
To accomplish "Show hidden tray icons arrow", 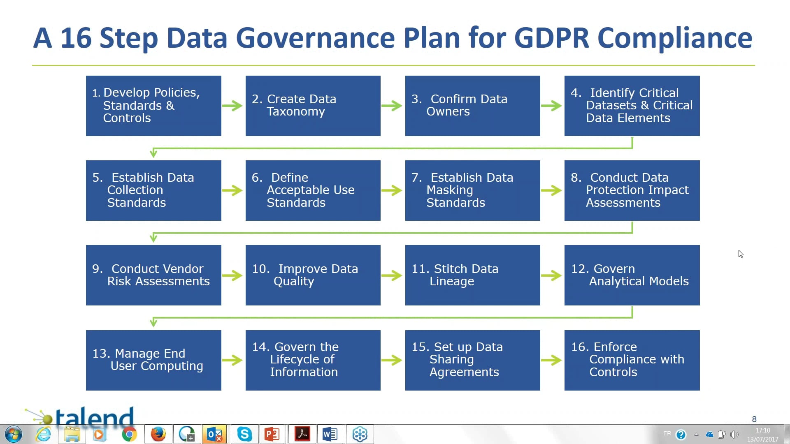I will pos(696,435).
